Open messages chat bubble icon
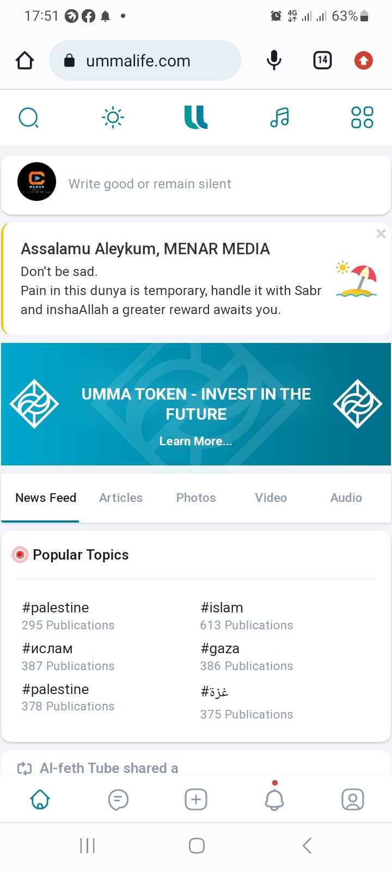This screenshot has width=392, height=871. coord(118,800)
